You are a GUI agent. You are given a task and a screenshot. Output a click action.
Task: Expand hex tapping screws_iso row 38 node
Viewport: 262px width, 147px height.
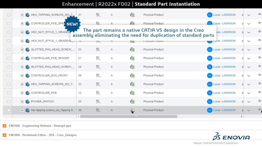point(22,110)
